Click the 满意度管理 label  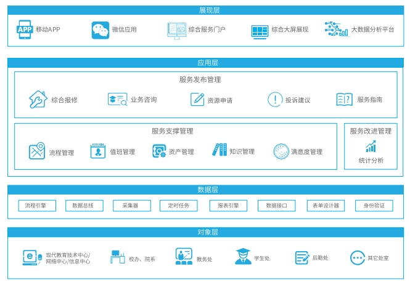pos(307,151)
